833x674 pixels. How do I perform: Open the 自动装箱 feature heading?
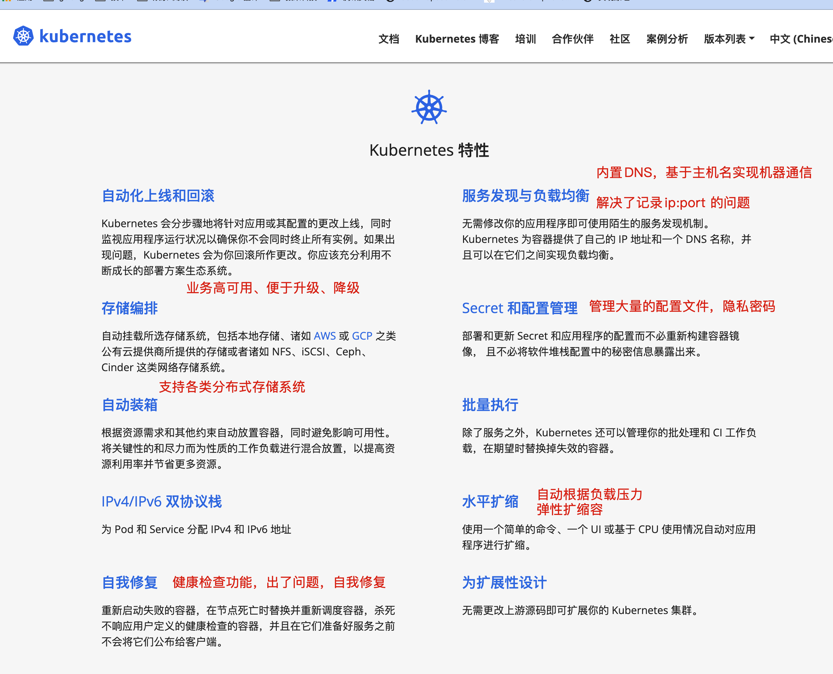[x=129, y=405]
